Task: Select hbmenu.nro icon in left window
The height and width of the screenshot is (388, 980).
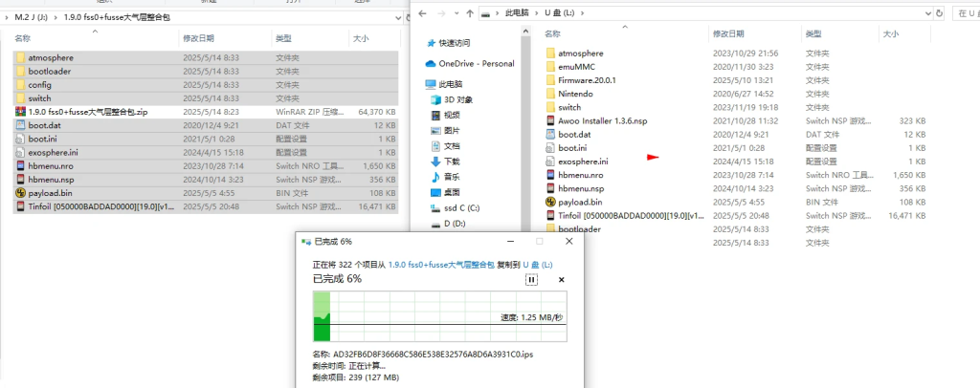Action: 21,166
